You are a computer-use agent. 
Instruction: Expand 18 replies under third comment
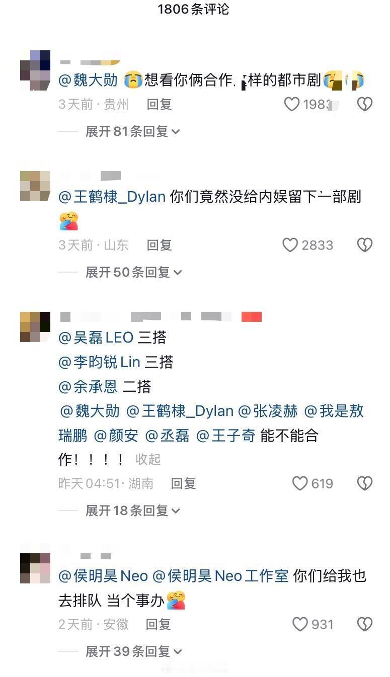(x=133, y=511)
